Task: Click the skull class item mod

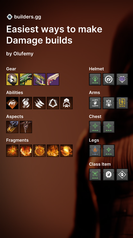Action: point(109,175)
